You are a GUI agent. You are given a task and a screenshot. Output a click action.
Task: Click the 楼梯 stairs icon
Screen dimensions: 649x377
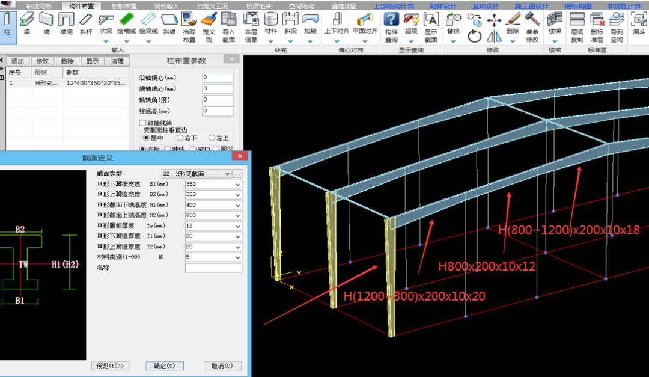pyautogui.click(x=555, y=19)
